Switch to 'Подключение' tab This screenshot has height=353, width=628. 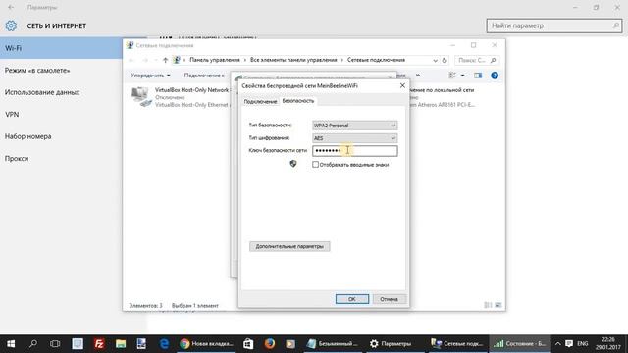260,102
